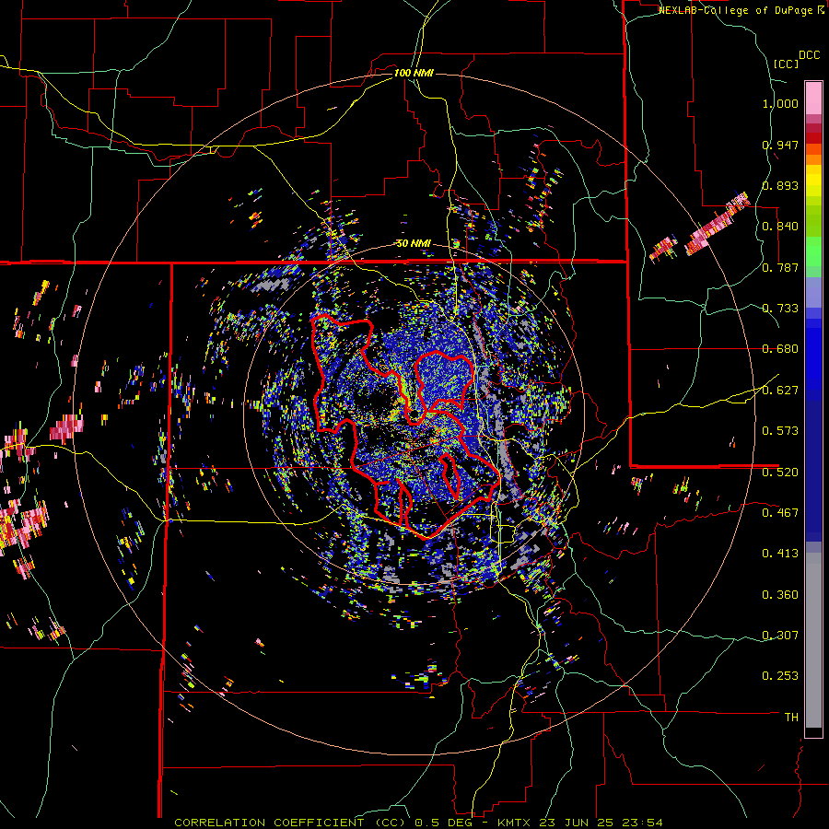829x829 pixels.
Task: Click the 0.253 legend value
Action: coord(780,676)
